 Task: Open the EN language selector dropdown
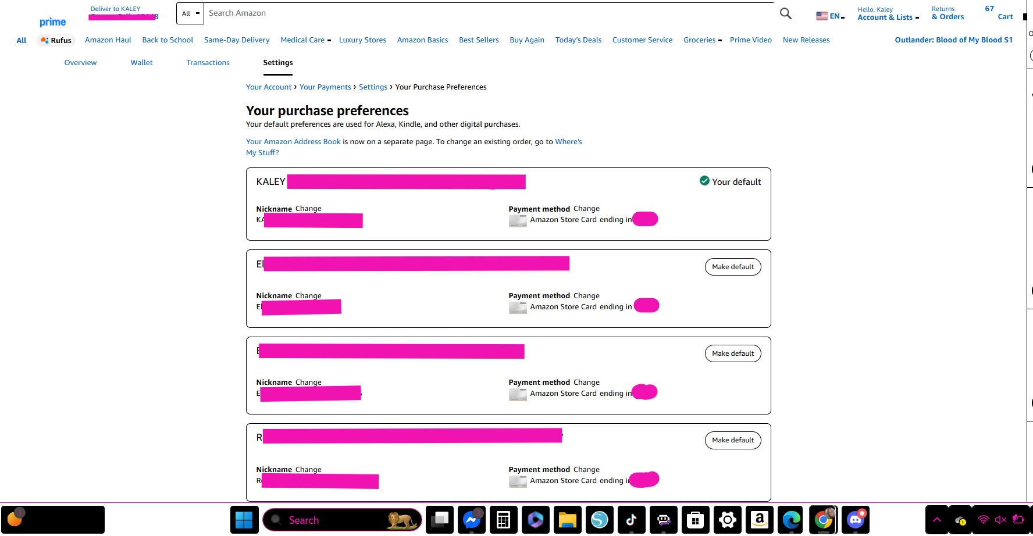(830, 16)
